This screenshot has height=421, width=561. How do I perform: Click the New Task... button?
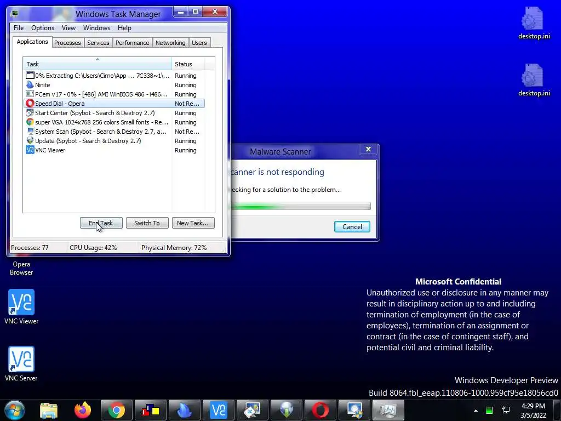[193, 223]
